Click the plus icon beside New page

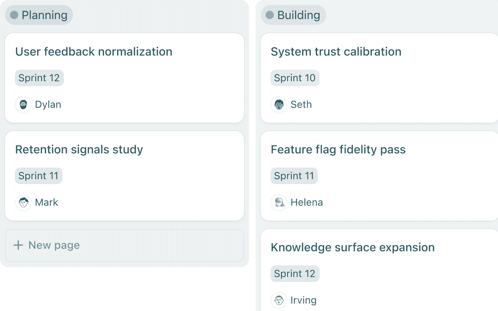click(18, 245)
